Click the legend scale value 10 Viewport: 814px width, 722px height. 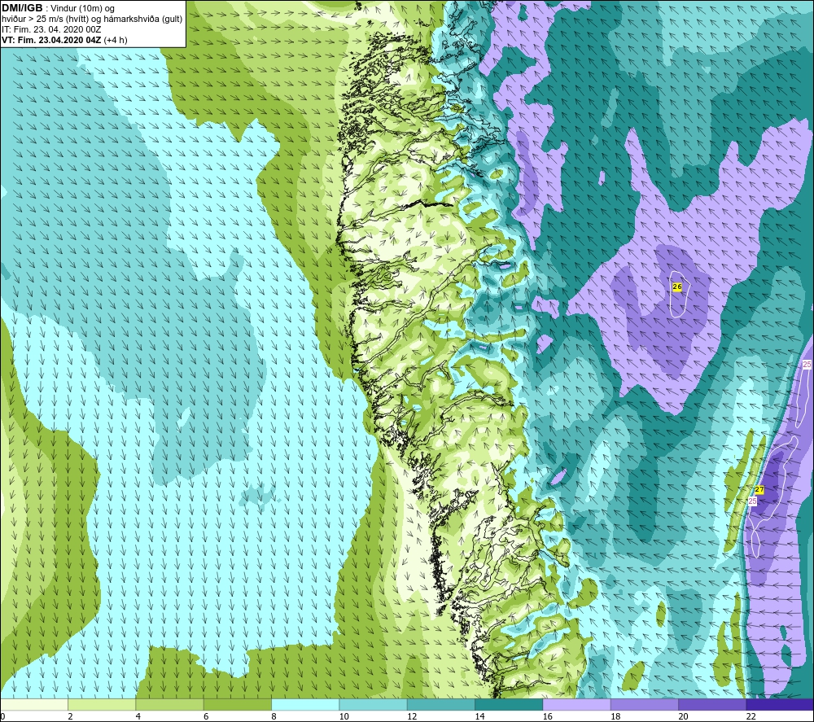344,716
